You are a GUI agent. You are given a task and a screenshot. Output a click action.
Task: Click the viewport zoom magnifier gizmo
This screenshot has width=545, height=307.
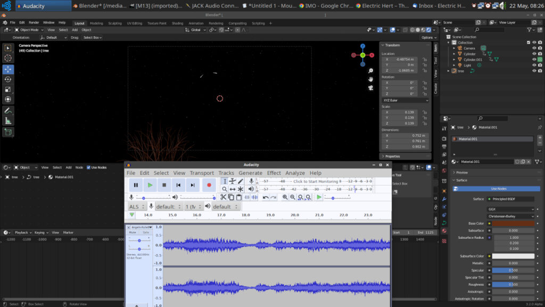(371, 71)
